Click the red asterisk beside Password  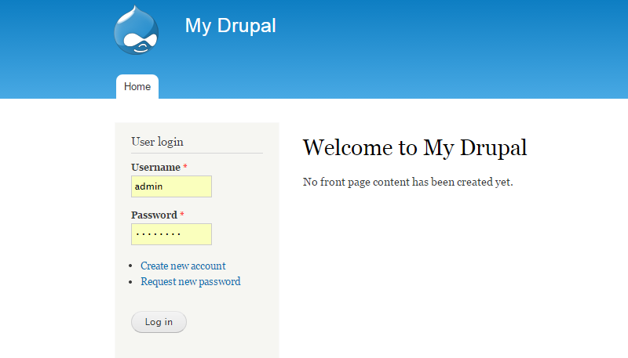[182, 215]
